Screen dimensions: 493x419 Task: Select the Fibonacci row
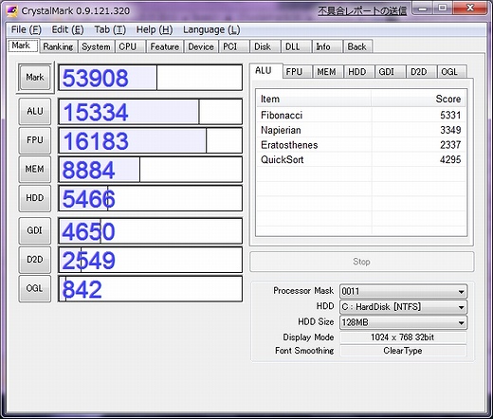tap(361, 115)
